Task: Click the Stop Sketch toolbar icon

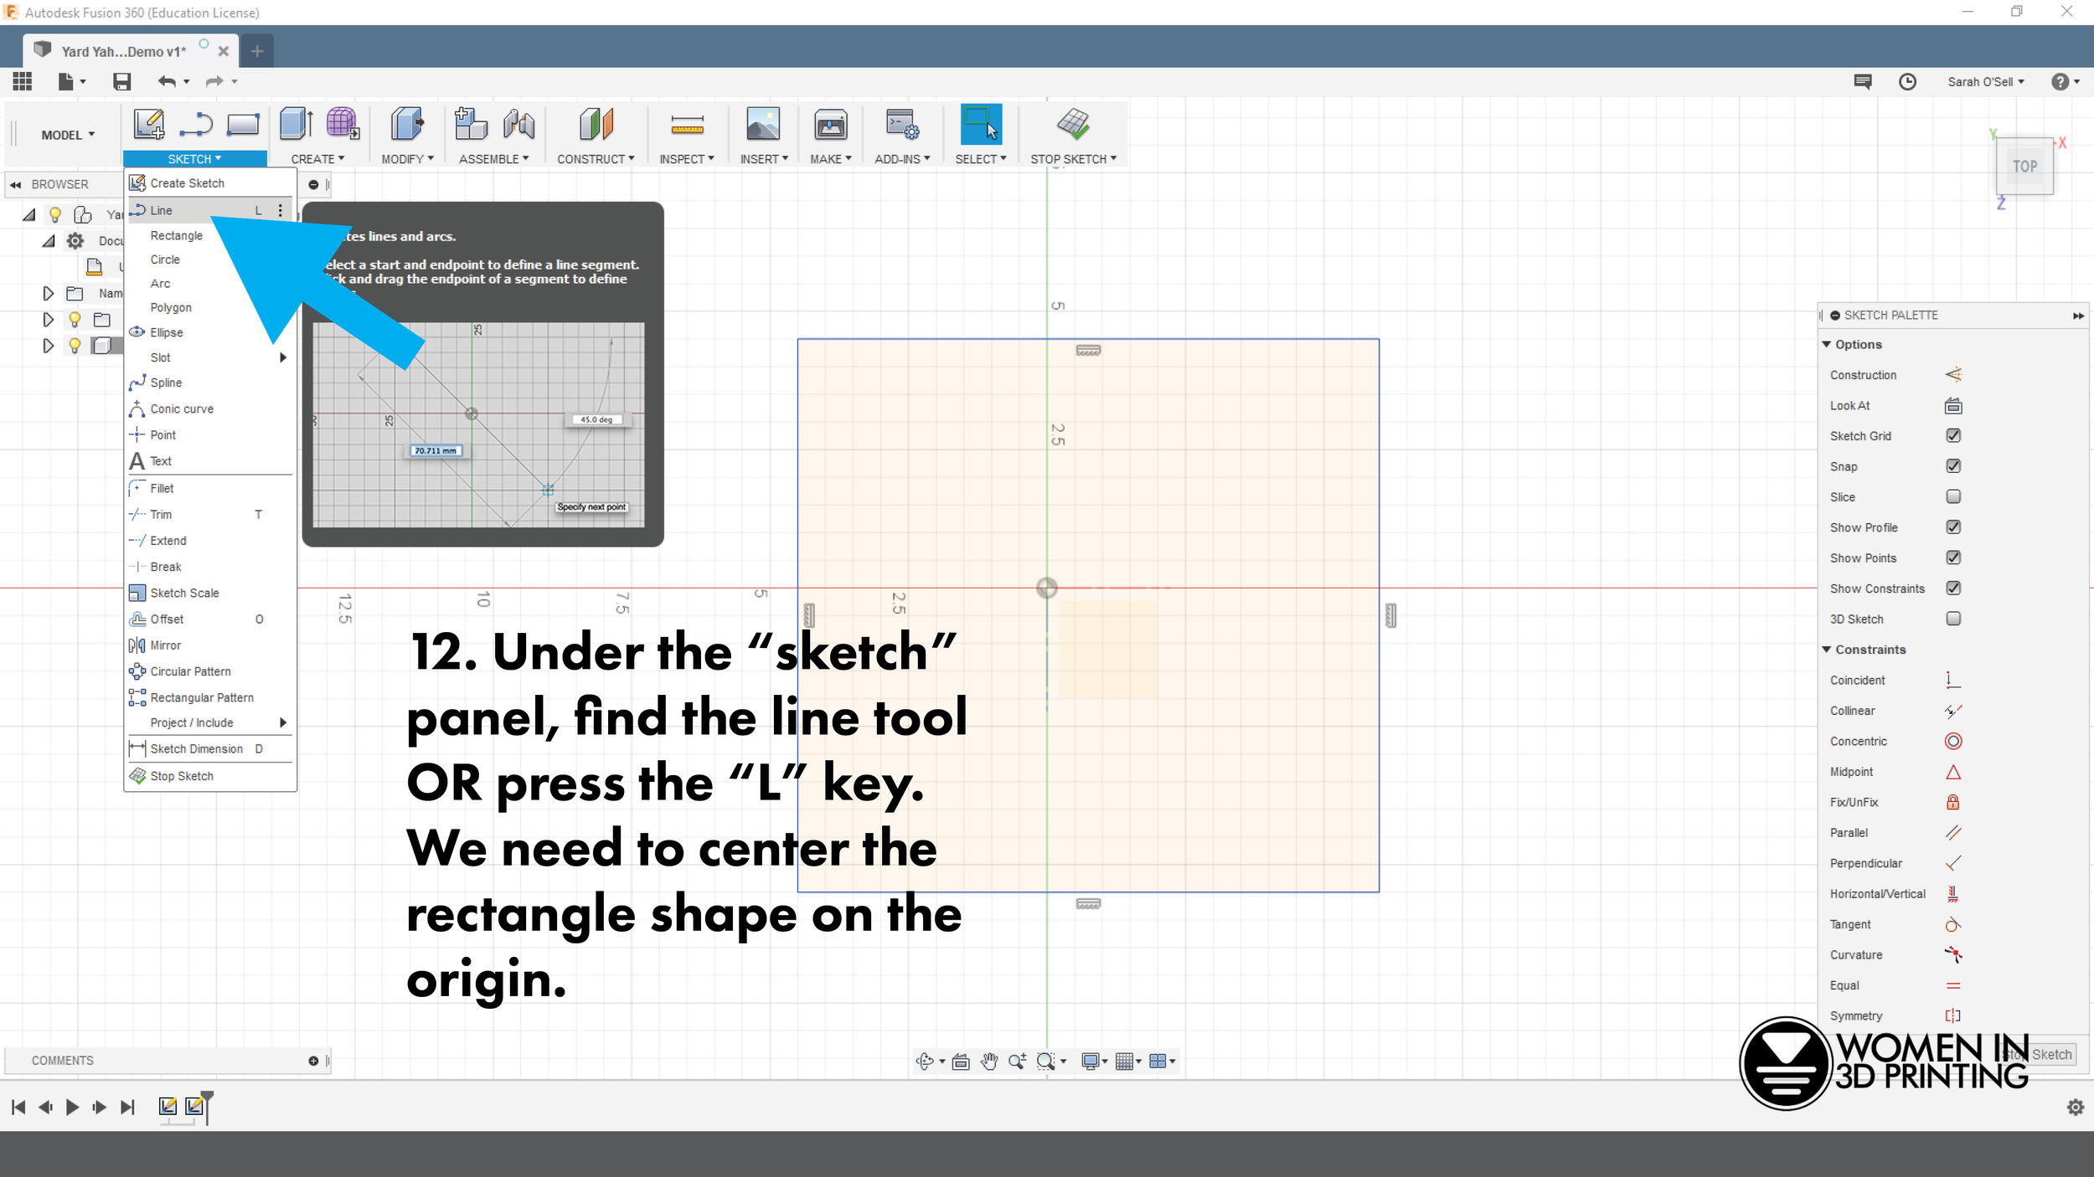Action: pyautogui.click(x=1073, y=124)
